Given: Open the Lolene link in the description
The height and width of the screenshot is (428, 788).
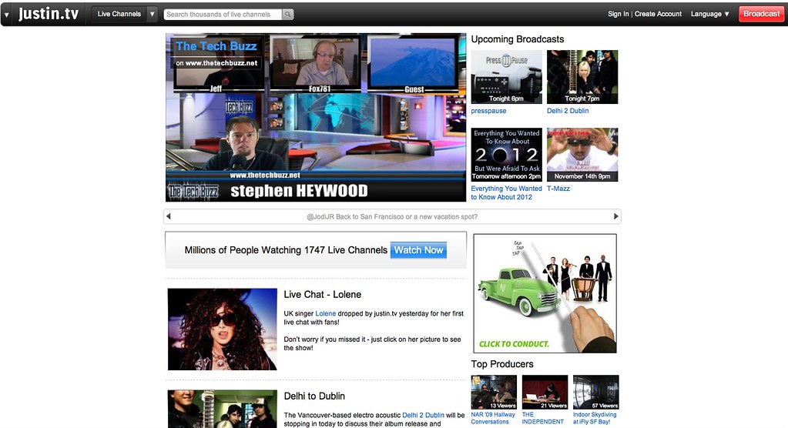Looking at the screenshot, I should tap(326, 313).
